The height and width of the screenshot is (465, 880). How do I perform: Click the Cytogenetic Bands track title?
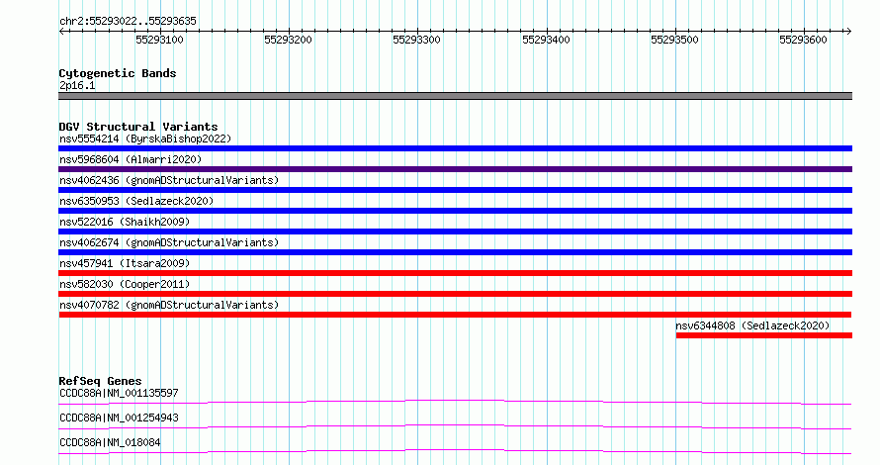point(118,73)
